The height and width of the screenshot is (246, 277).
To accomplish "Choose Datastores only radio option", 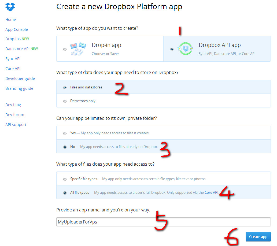I will [65, 101].
